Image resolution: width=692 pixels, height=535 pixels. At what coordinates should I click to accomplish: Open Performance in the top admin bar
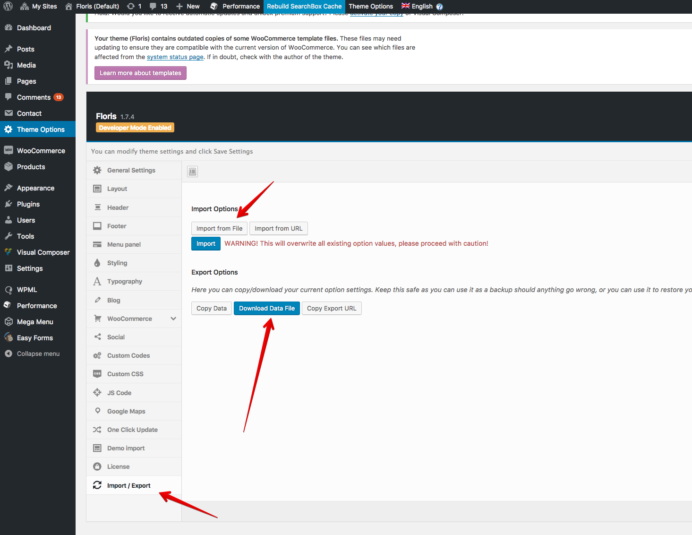point(235,6)
